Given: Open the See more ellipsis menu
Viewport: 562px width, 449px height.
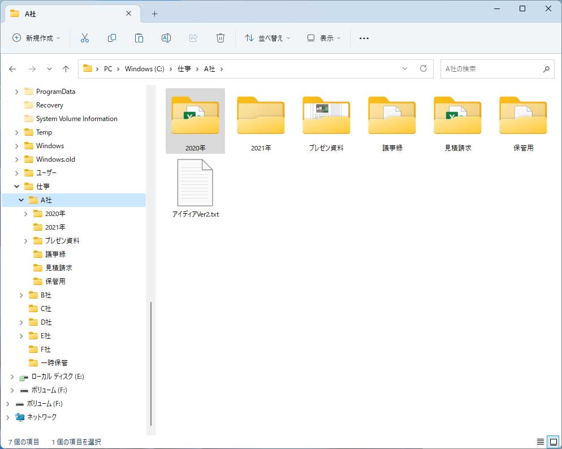Looking at the screenshot, I should [x=364, y=38].
